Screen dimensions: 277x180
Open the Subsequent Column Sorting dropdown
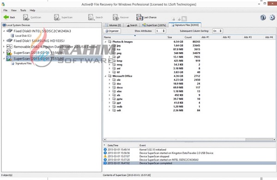217,31
